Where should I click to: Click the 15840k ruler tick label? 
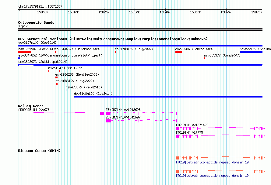(165, 12)
